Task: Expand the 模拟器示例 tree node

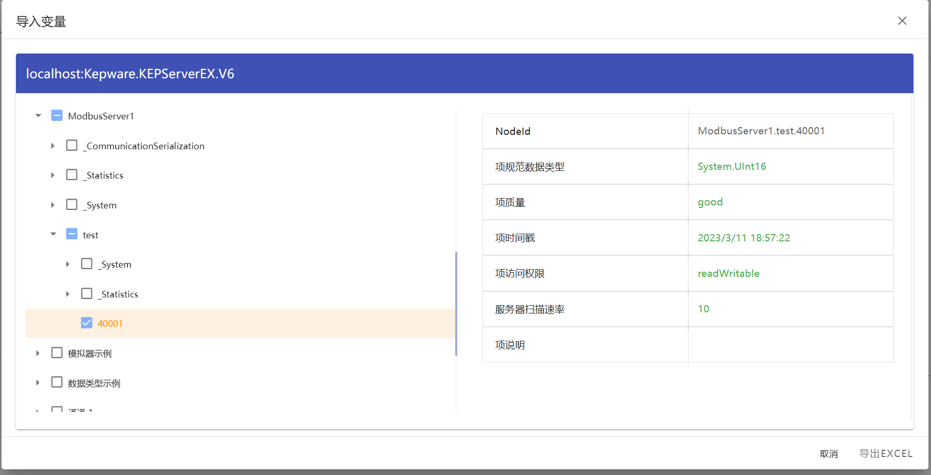Action: (x=38, y=353)
